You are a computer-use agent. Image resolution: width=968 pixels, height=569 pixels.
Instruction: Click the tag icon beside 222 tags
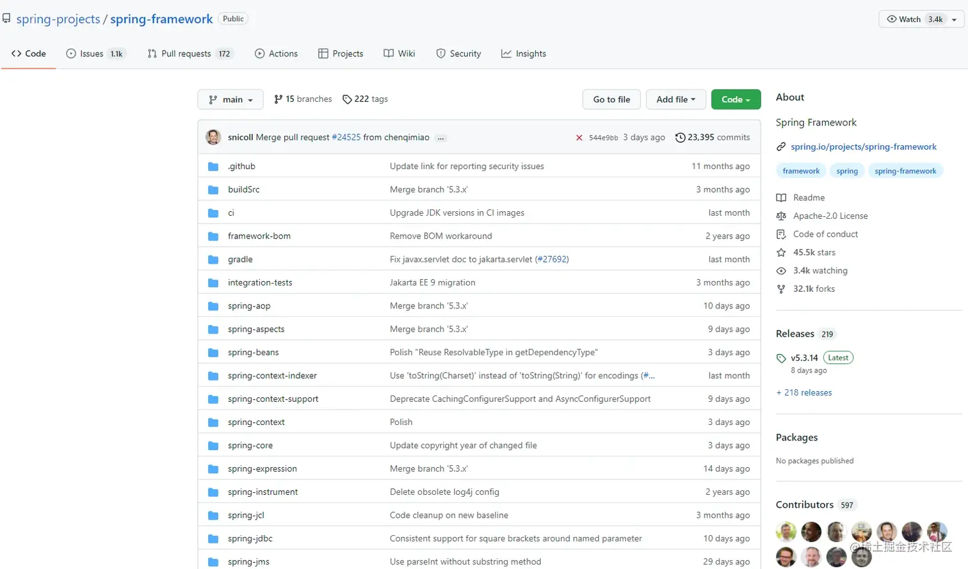(x=347, y=99)
